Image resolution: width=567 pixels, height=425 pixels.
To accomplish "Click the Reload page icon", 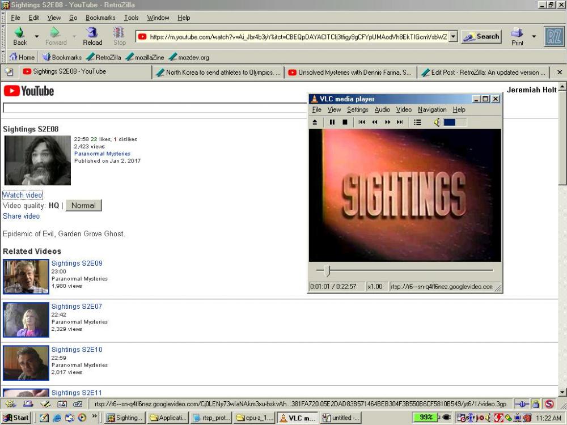I will click(92, 33).
